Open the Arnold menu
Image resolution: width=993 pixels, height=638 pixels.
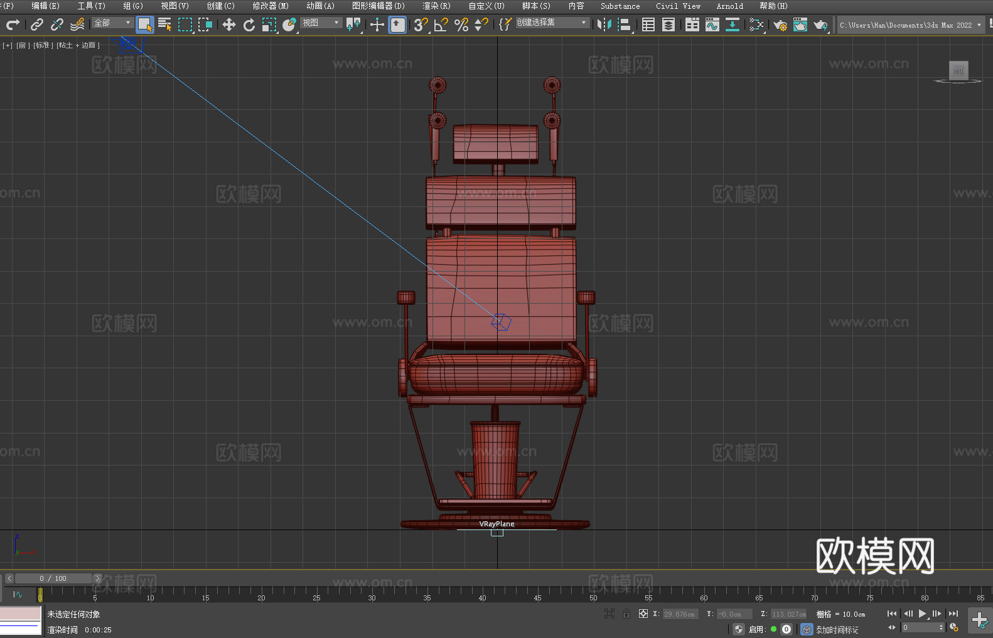[x=730, y=6]
